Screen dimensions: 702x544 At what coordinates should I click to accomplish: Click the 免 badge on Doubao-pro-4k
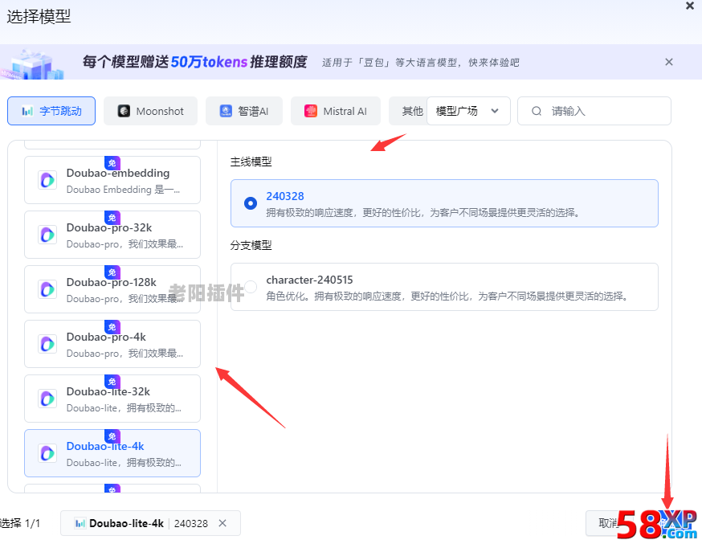(112, 327)
